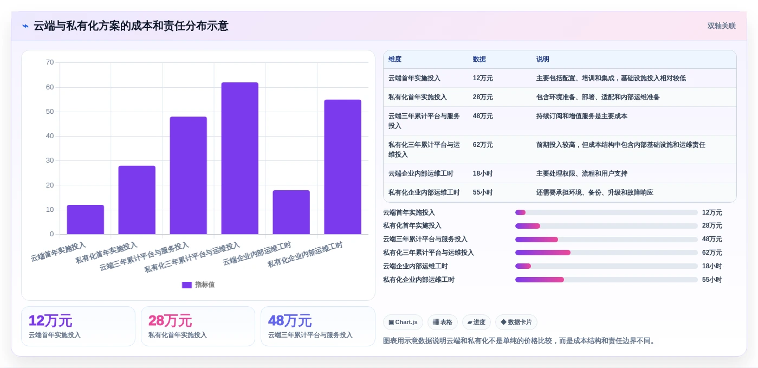
Task: Click the 说明 column header
Action: pos(543,60)
